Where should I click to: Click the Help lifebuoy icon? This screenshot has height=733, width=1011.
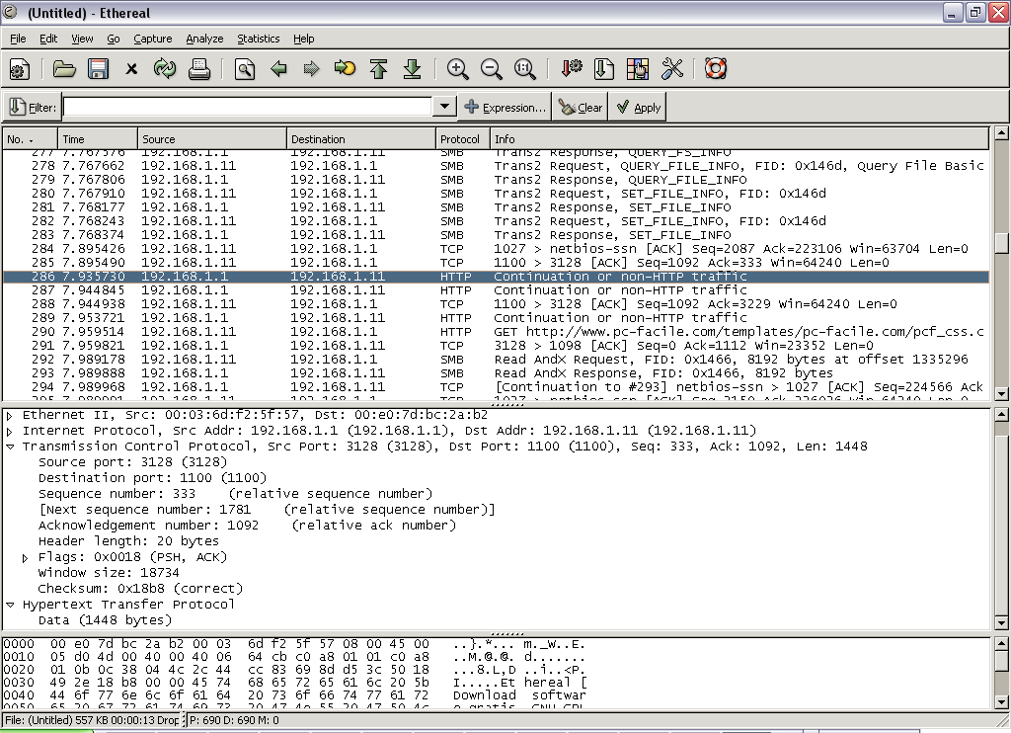[x=716, y=69]
